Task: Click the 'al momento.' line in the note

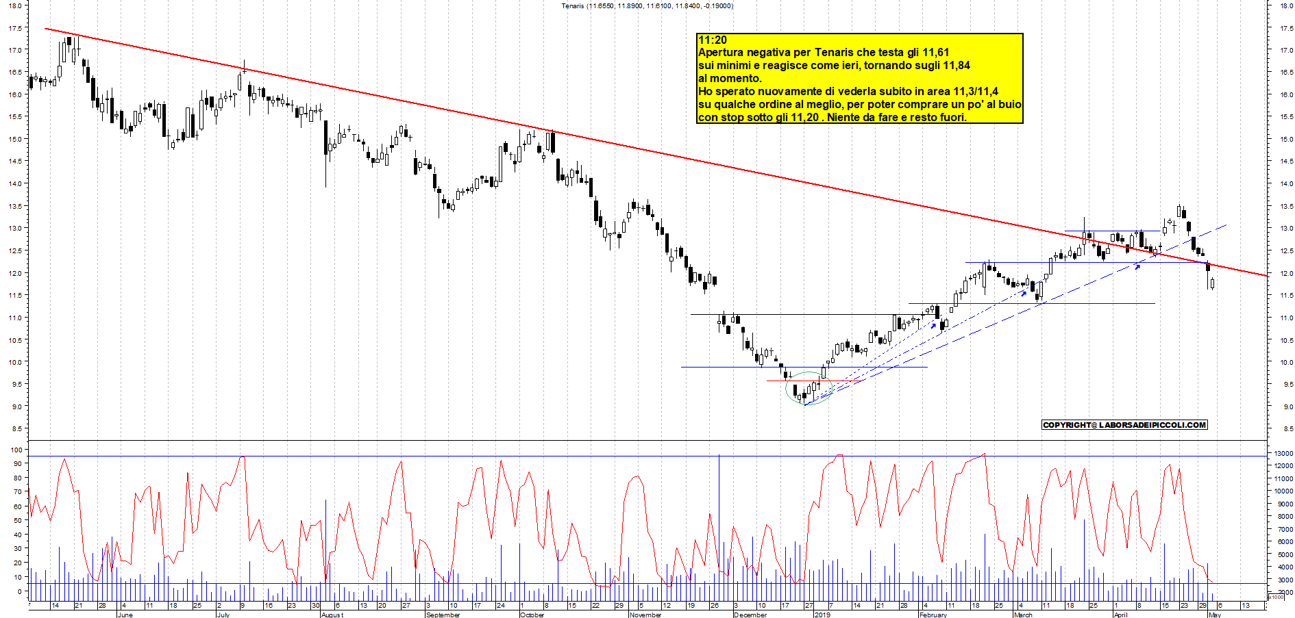Action: tap(730, 79)
